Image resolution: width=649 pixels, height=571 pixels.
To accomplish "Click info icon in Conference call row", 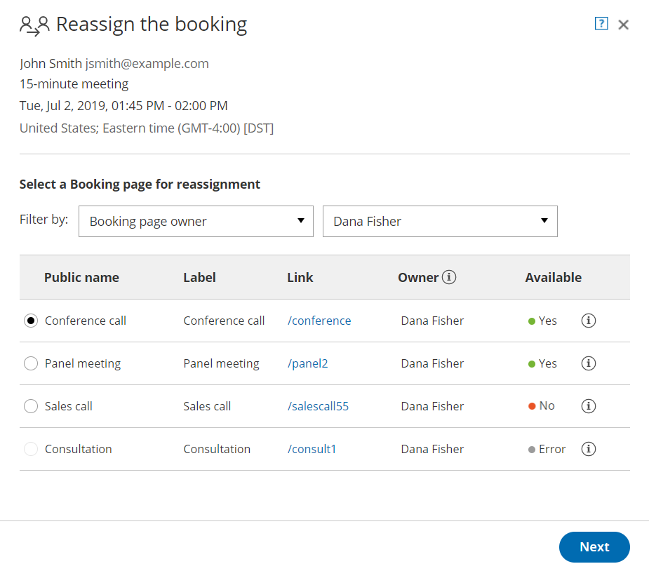I will (589, 321).
